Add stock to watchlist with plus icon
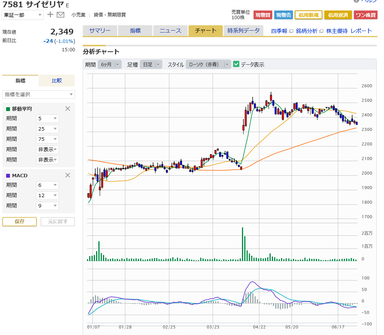The image size is (384, 335). pos(50,15)
